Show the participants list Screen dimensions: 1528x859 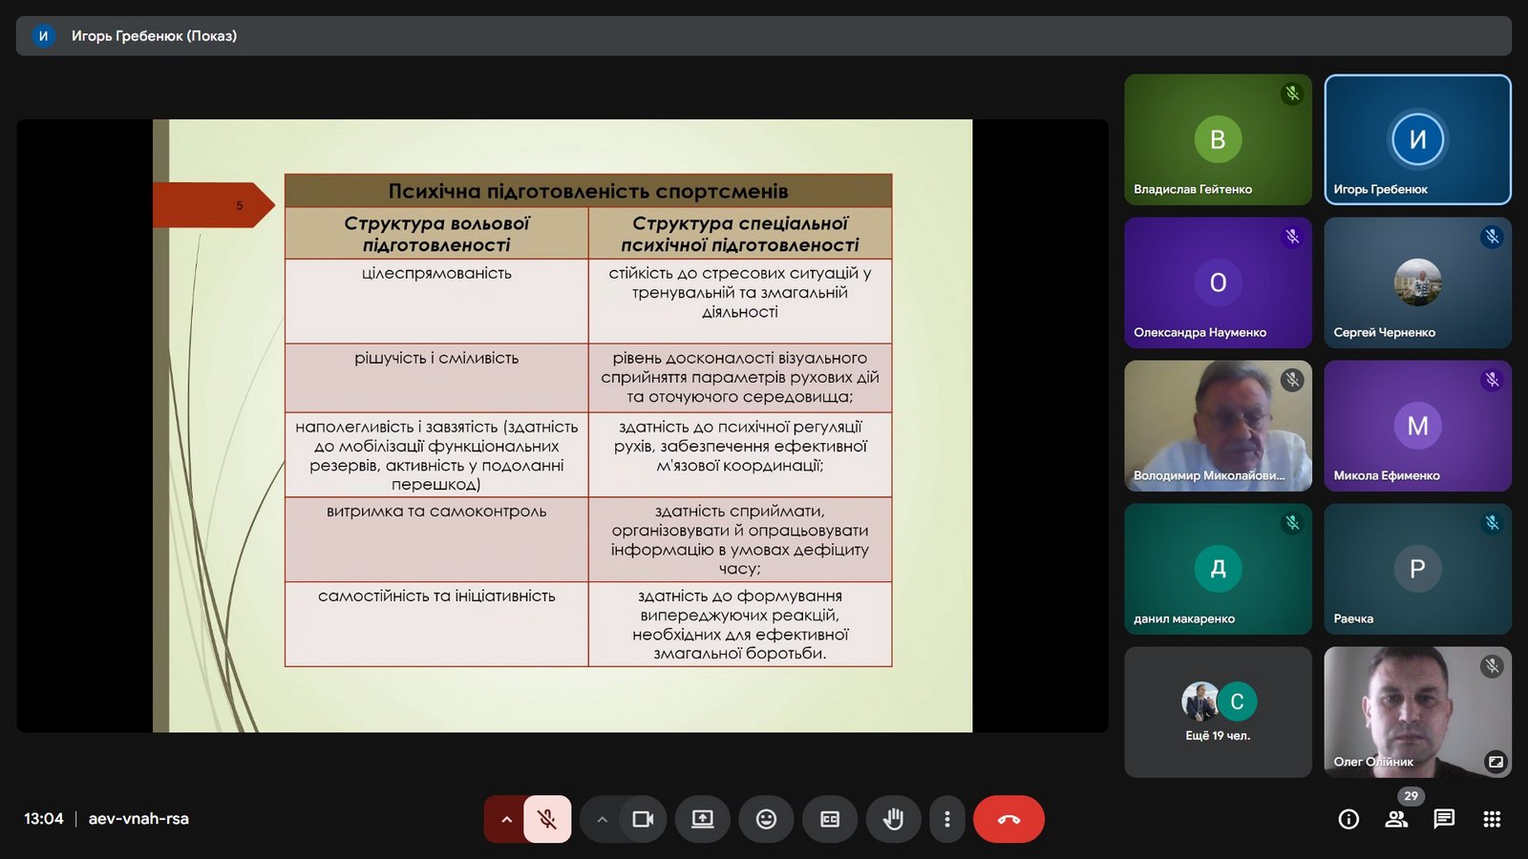click(x=1396, y=819)
